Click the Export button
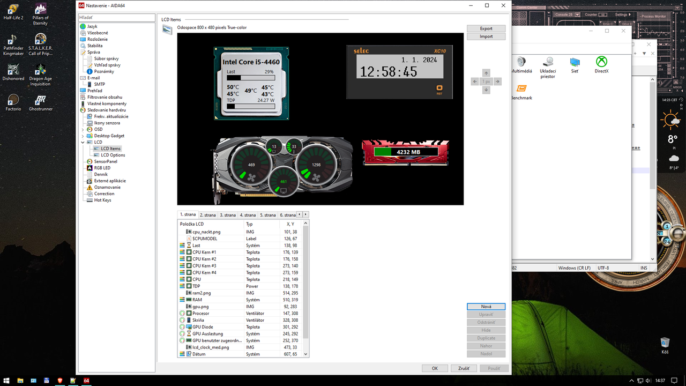 click(486, 28)
